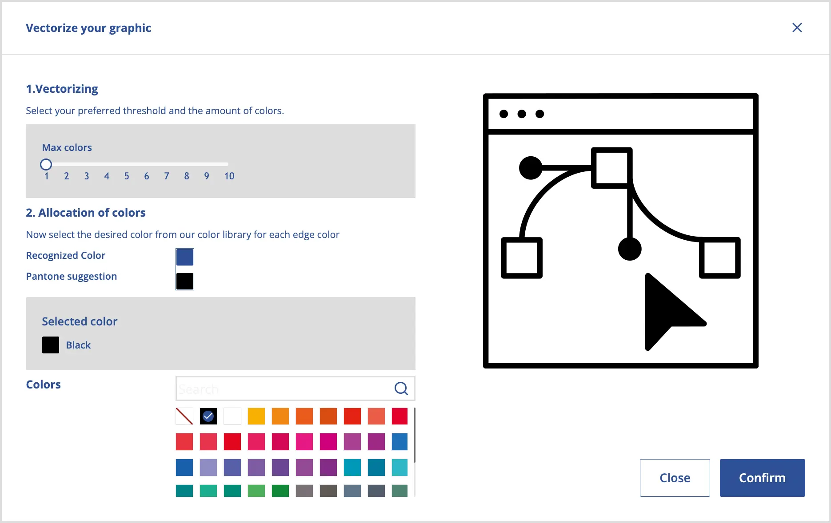Screen dimensions: 831x523
Task: Pick the yellow color swatch
Action: tap(256, 416)
